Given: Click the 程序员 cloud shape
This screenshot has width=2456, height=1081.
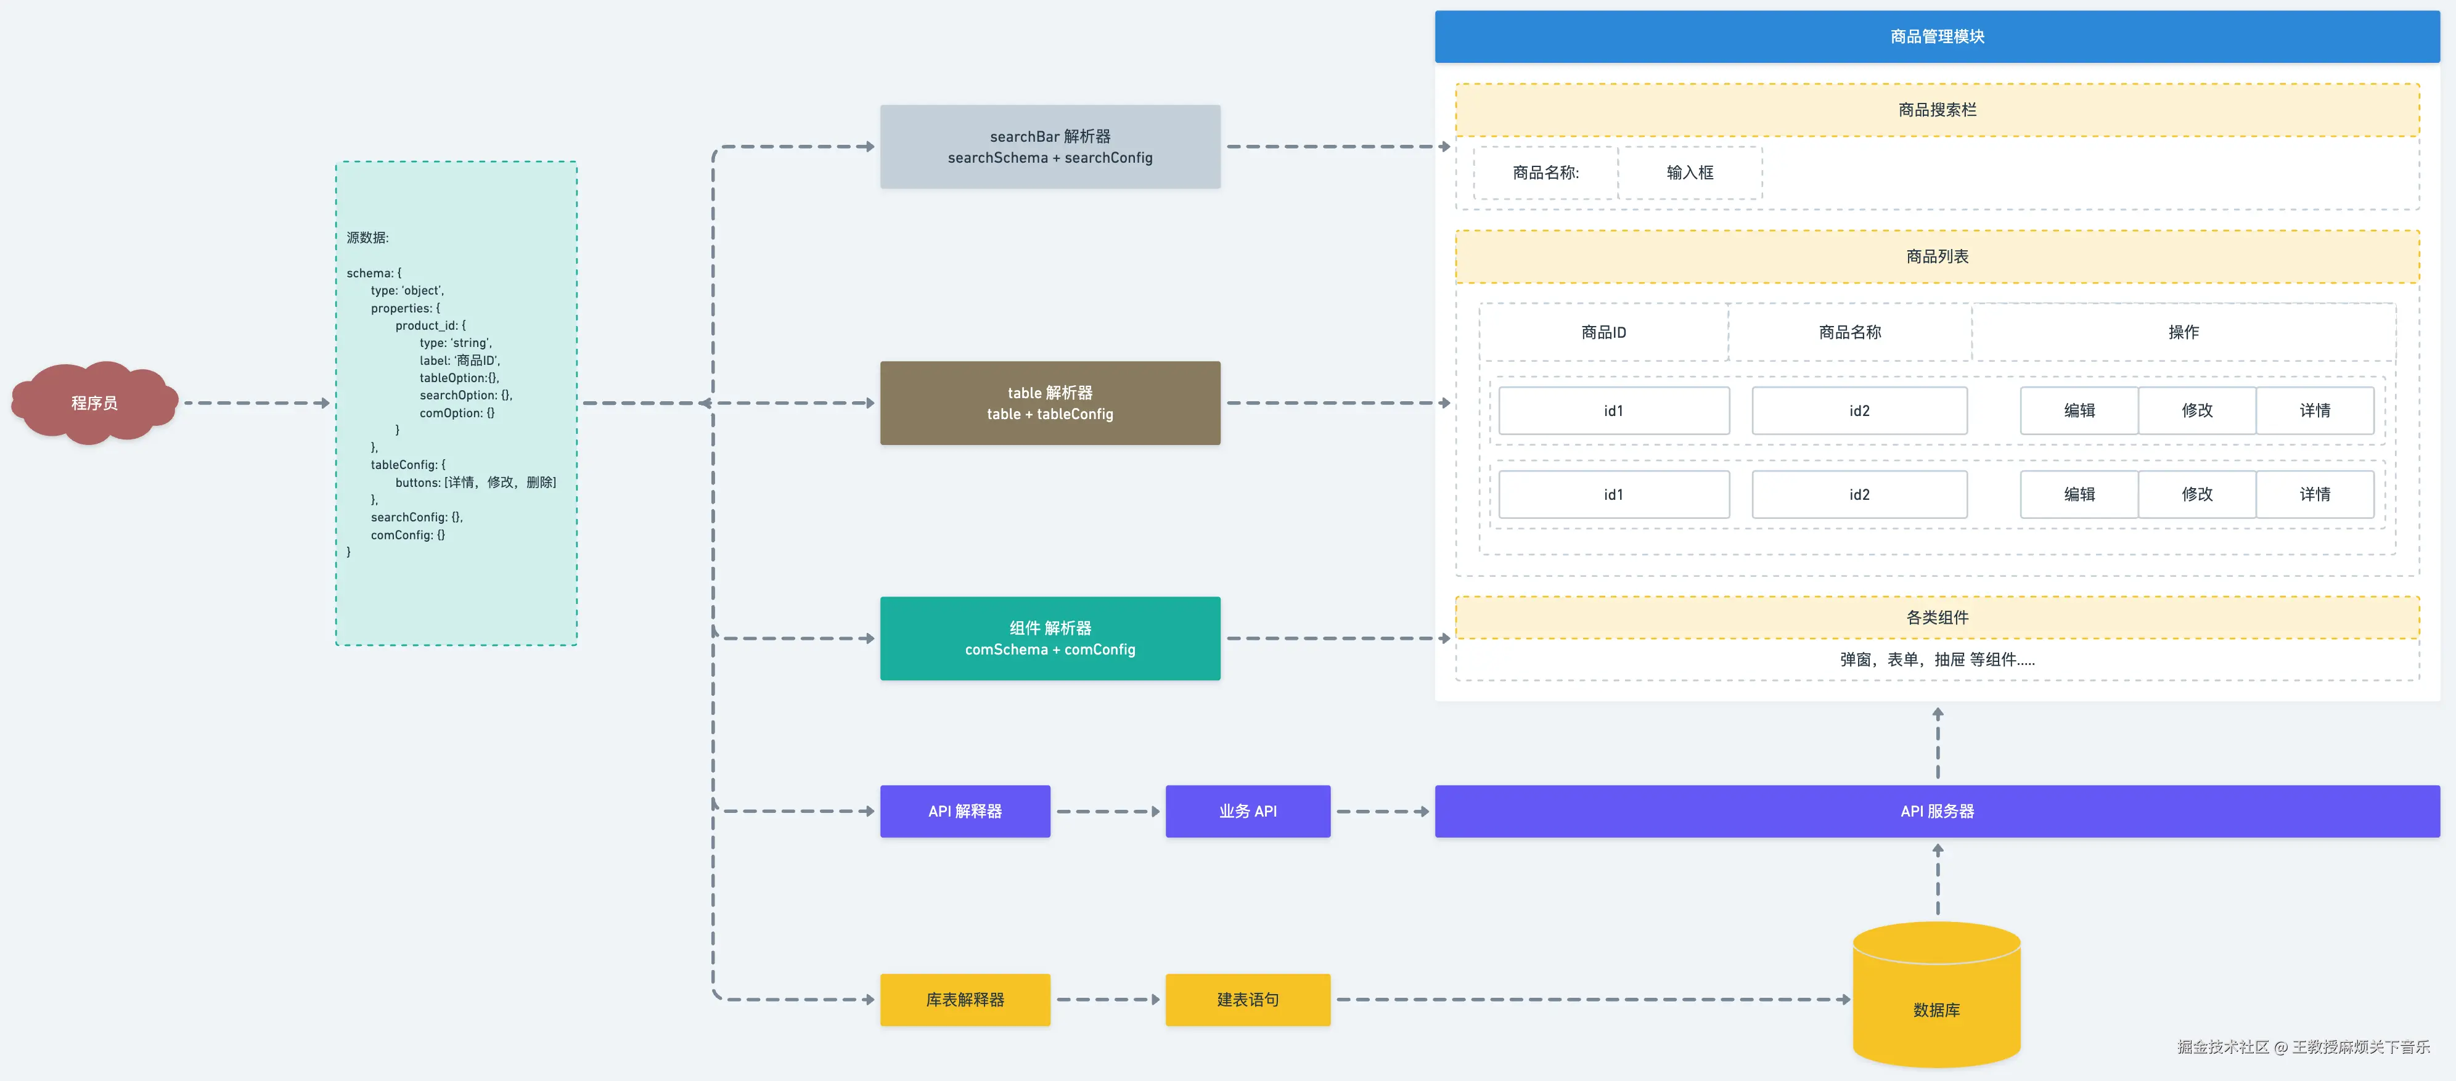Looking at the screenshot, I should pyautogui.click(x=94, y=403).
